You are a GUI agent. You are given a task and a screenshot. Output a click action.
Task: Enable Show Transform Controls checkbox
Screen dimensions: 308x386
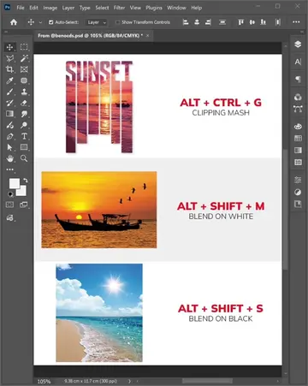117,22
